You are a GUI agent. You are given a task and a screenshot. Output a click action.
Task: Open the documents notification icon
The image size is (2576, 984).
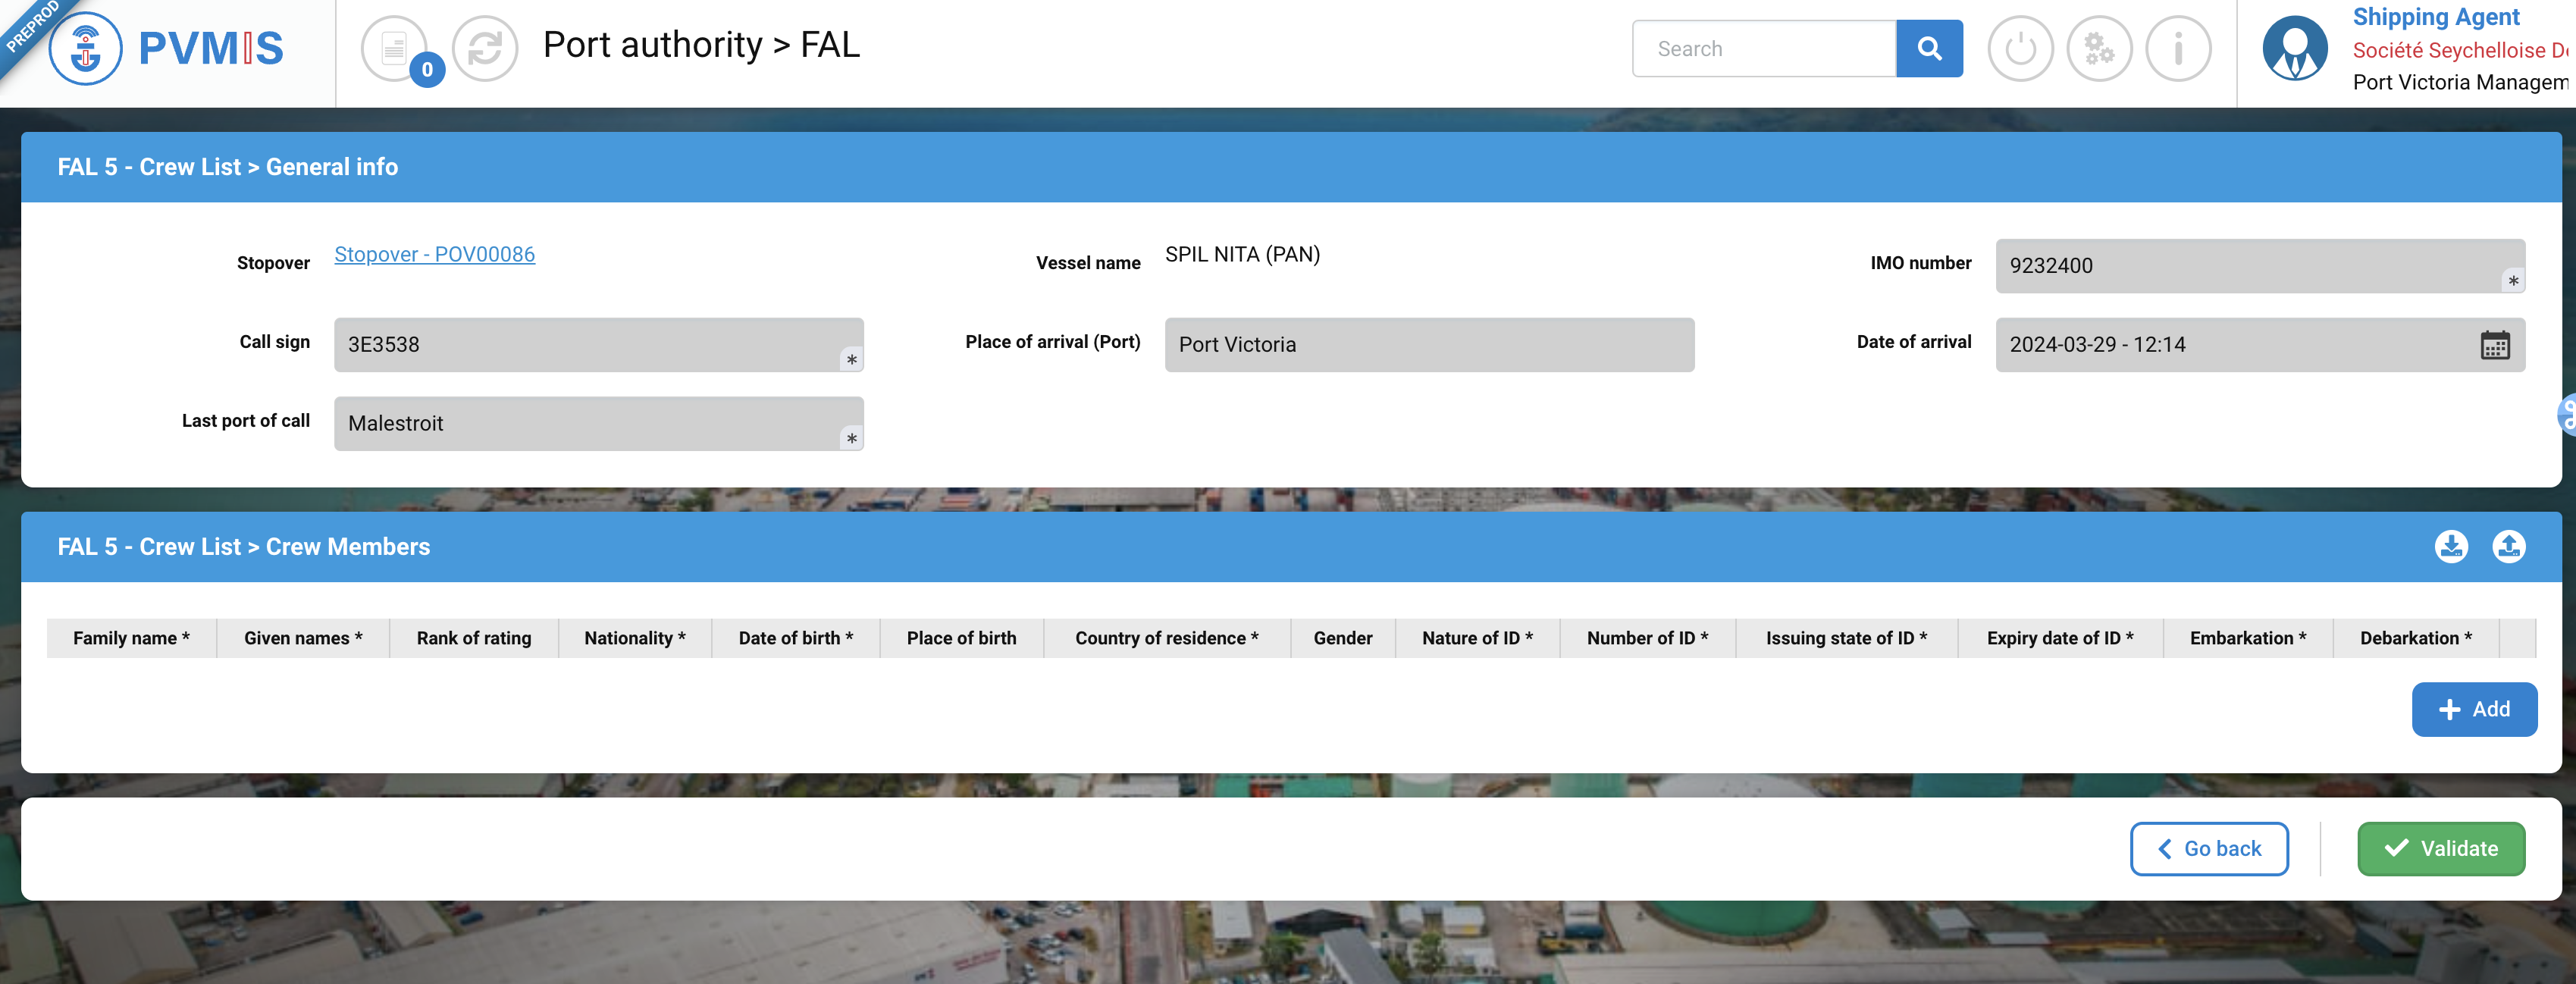click(x=395, y=48)
